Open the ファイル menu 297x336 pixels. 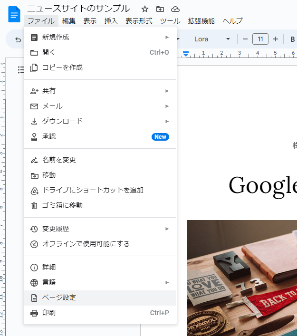tap(41, 21)
